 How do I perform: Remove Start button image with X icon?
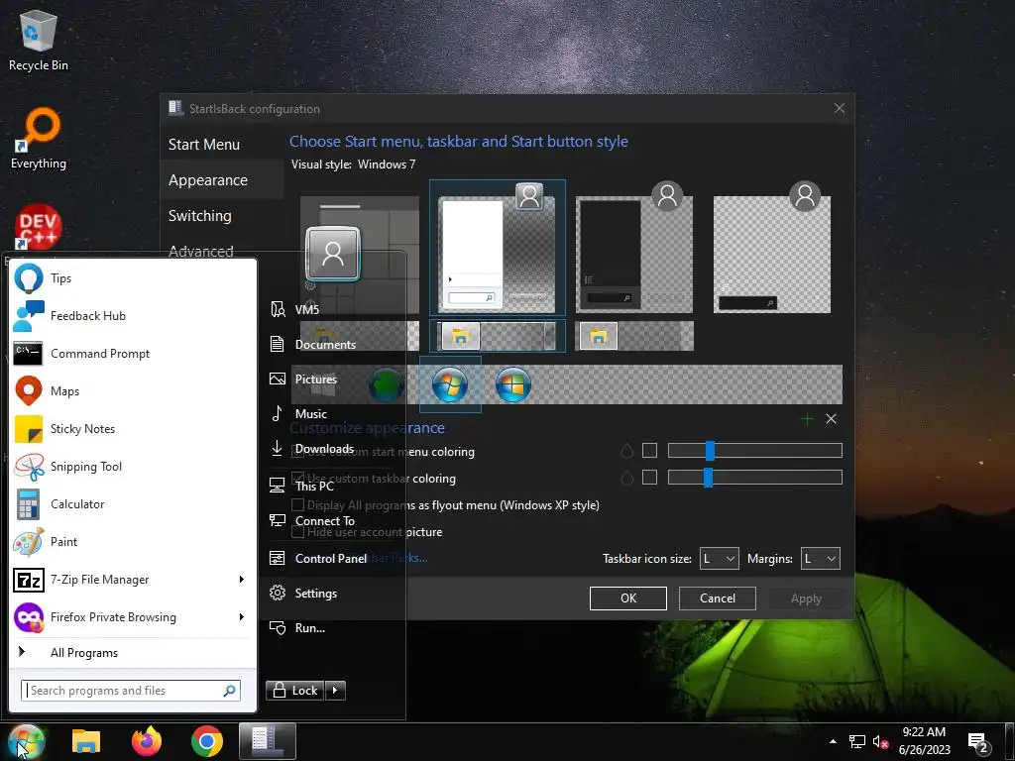click(x=832, y=419)
